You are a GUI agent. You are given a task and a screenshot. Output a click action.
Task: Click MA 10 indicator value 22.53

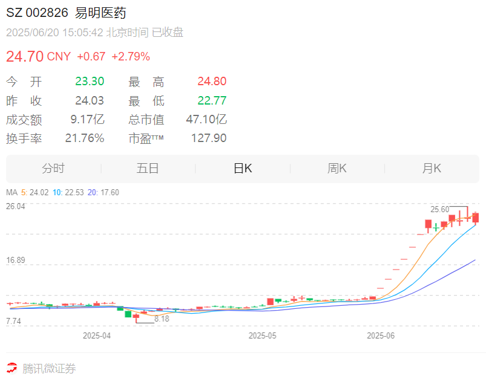pos(74,192)
